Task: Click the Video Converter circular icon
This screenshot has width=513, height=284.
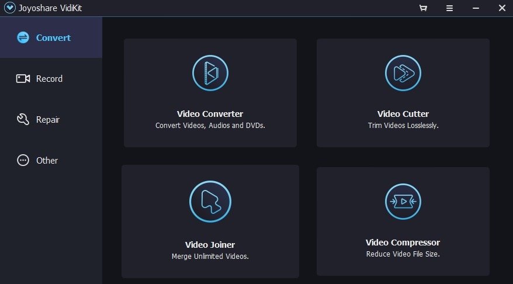Action: click(x=210, y=73)
